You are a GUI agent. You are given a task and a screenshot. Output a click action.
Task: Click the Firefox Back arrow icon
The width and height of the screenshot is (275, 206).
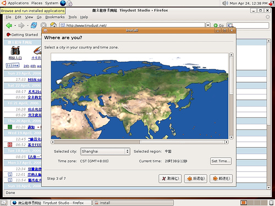pyautogui.click(x=9, y=25)
